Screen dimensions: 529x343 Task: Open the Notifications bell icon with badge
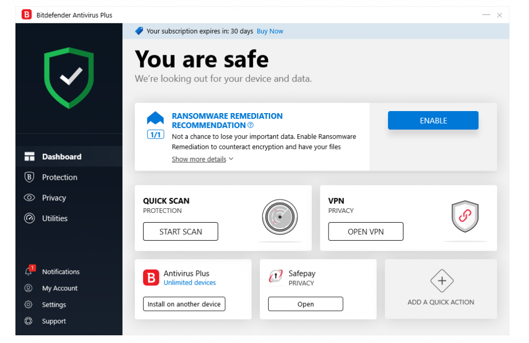[x=29, y=271]
